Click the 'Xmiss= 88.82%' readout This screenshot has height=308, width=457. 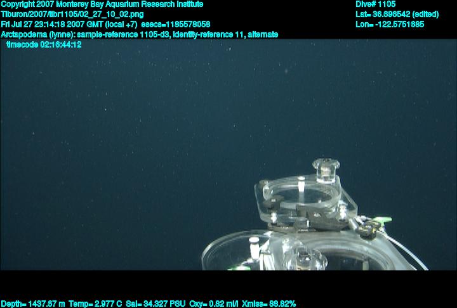pos(268,304)
